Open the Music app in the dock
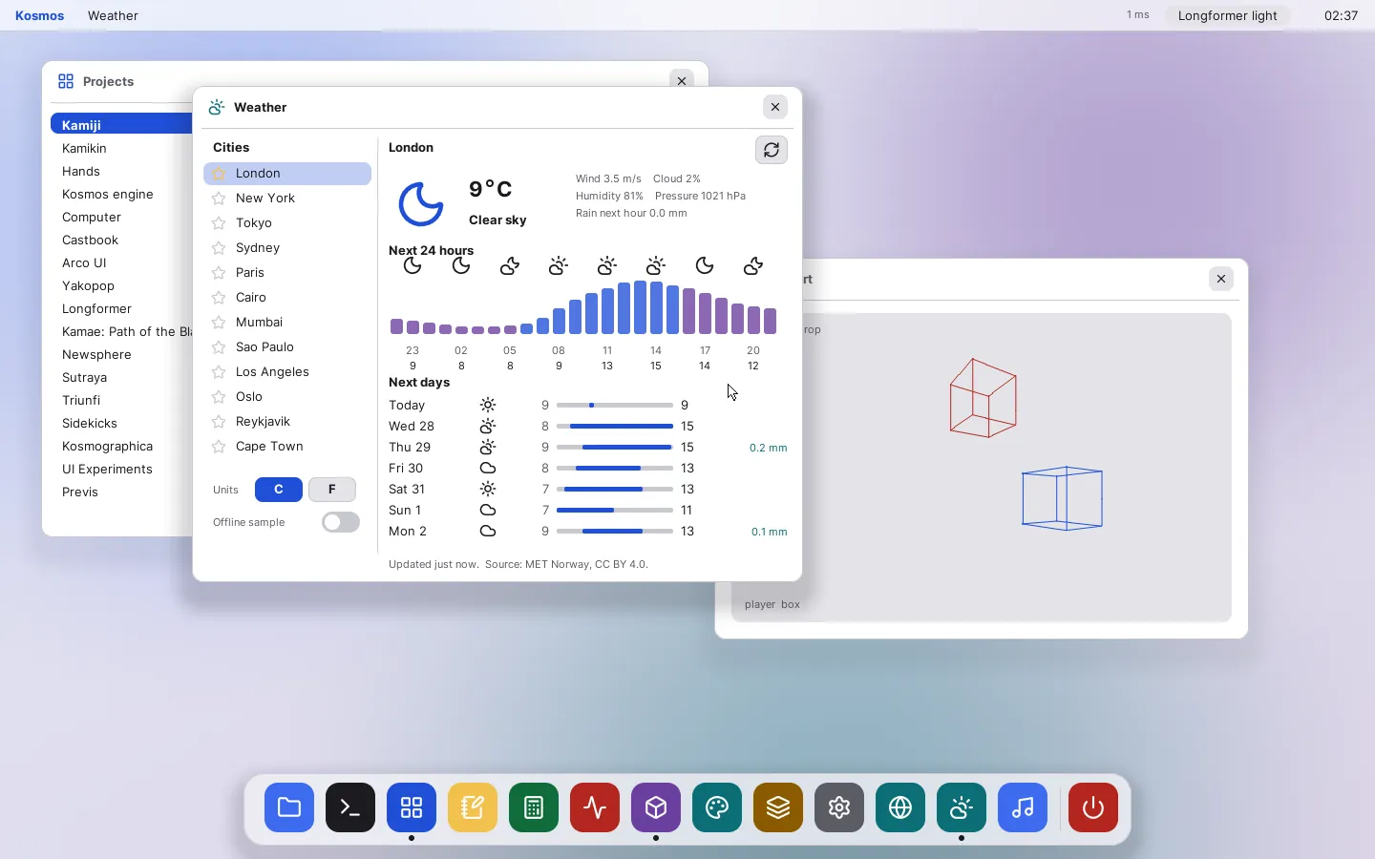 [x=1023, y=807]
